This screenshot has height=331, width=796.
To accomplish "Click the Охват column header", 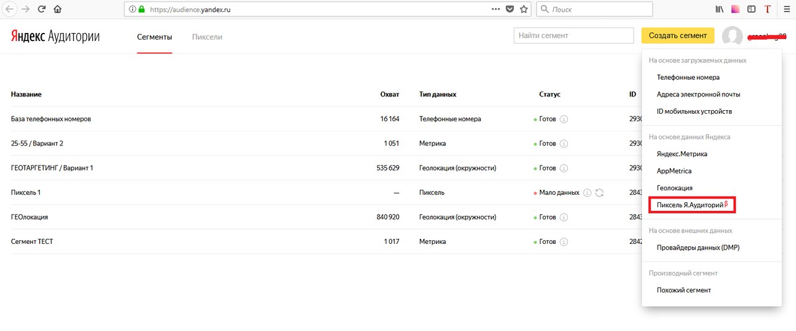I will [390, 95].
